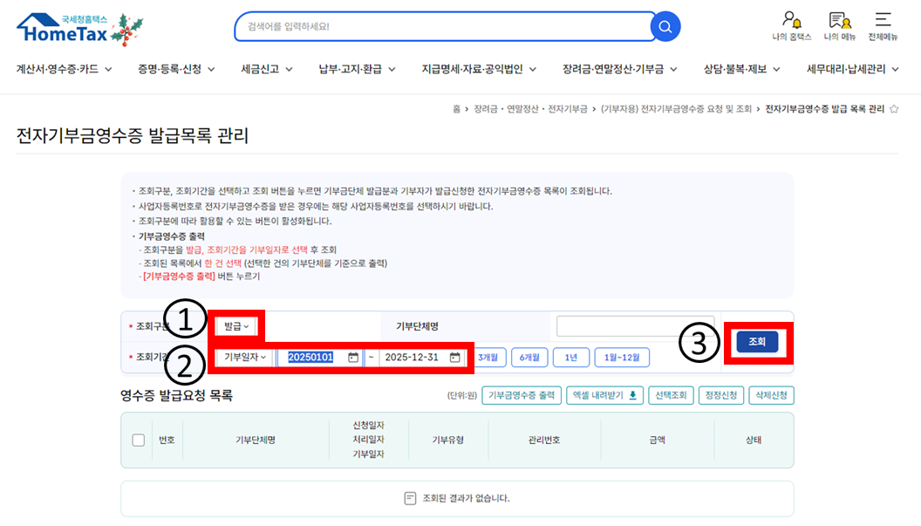The height and width of the screenshot is (526, 921).
Task: Click the favorite star icon in breadcrumb
Action: pyautogui.click(x=893, y=109)
